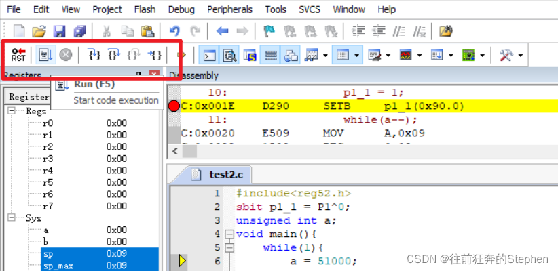Click Run to Cursor Line icon
The height and width of the screenshot is (271, 558).
(x=155, y=55)
